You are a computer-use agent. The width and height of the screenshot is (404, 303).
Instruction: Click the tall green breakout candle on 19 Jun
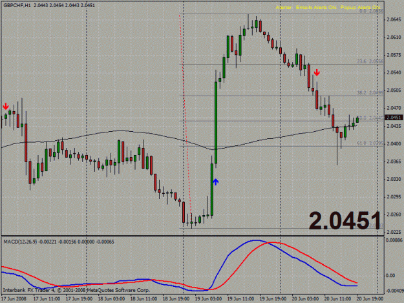point(216,123)
